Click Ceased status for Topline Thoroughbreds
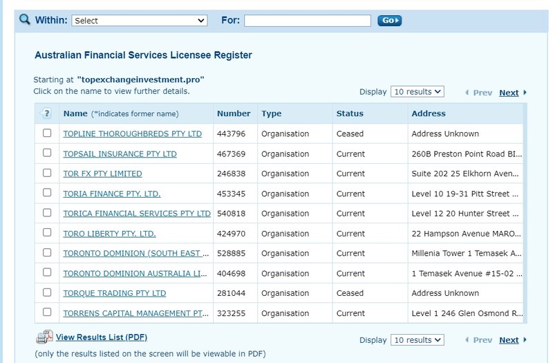The height and width of the screenshot is (363, 553). point(350,133)
